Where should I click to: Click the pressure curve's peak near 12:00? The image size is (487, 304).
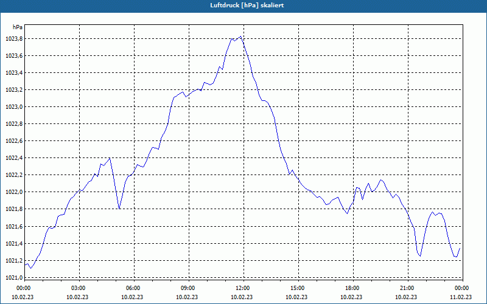(240, 36)
